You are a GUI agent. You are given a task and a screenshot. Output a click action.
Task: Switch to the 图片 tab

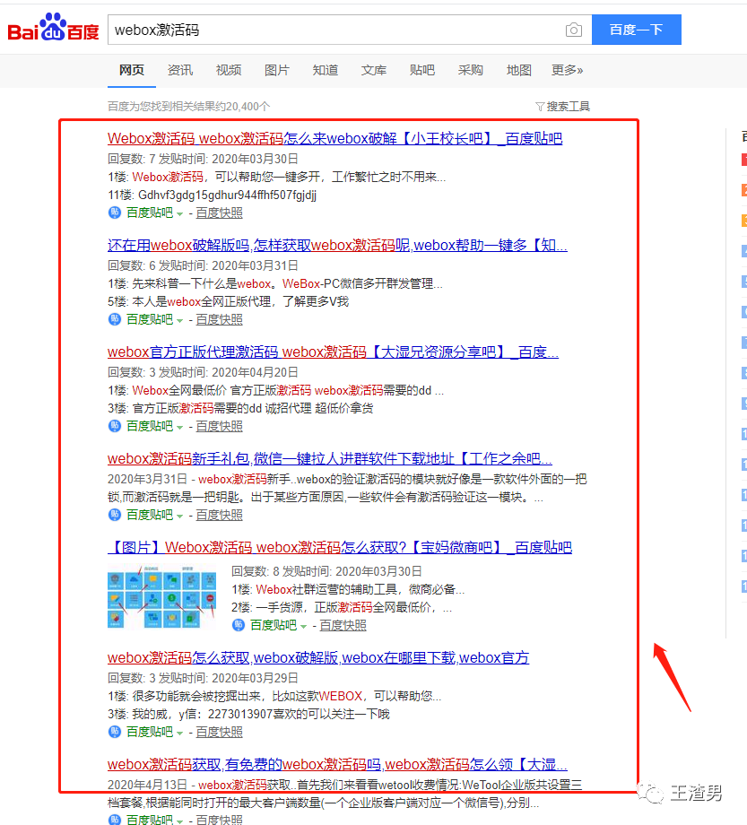tap(277, 70)
